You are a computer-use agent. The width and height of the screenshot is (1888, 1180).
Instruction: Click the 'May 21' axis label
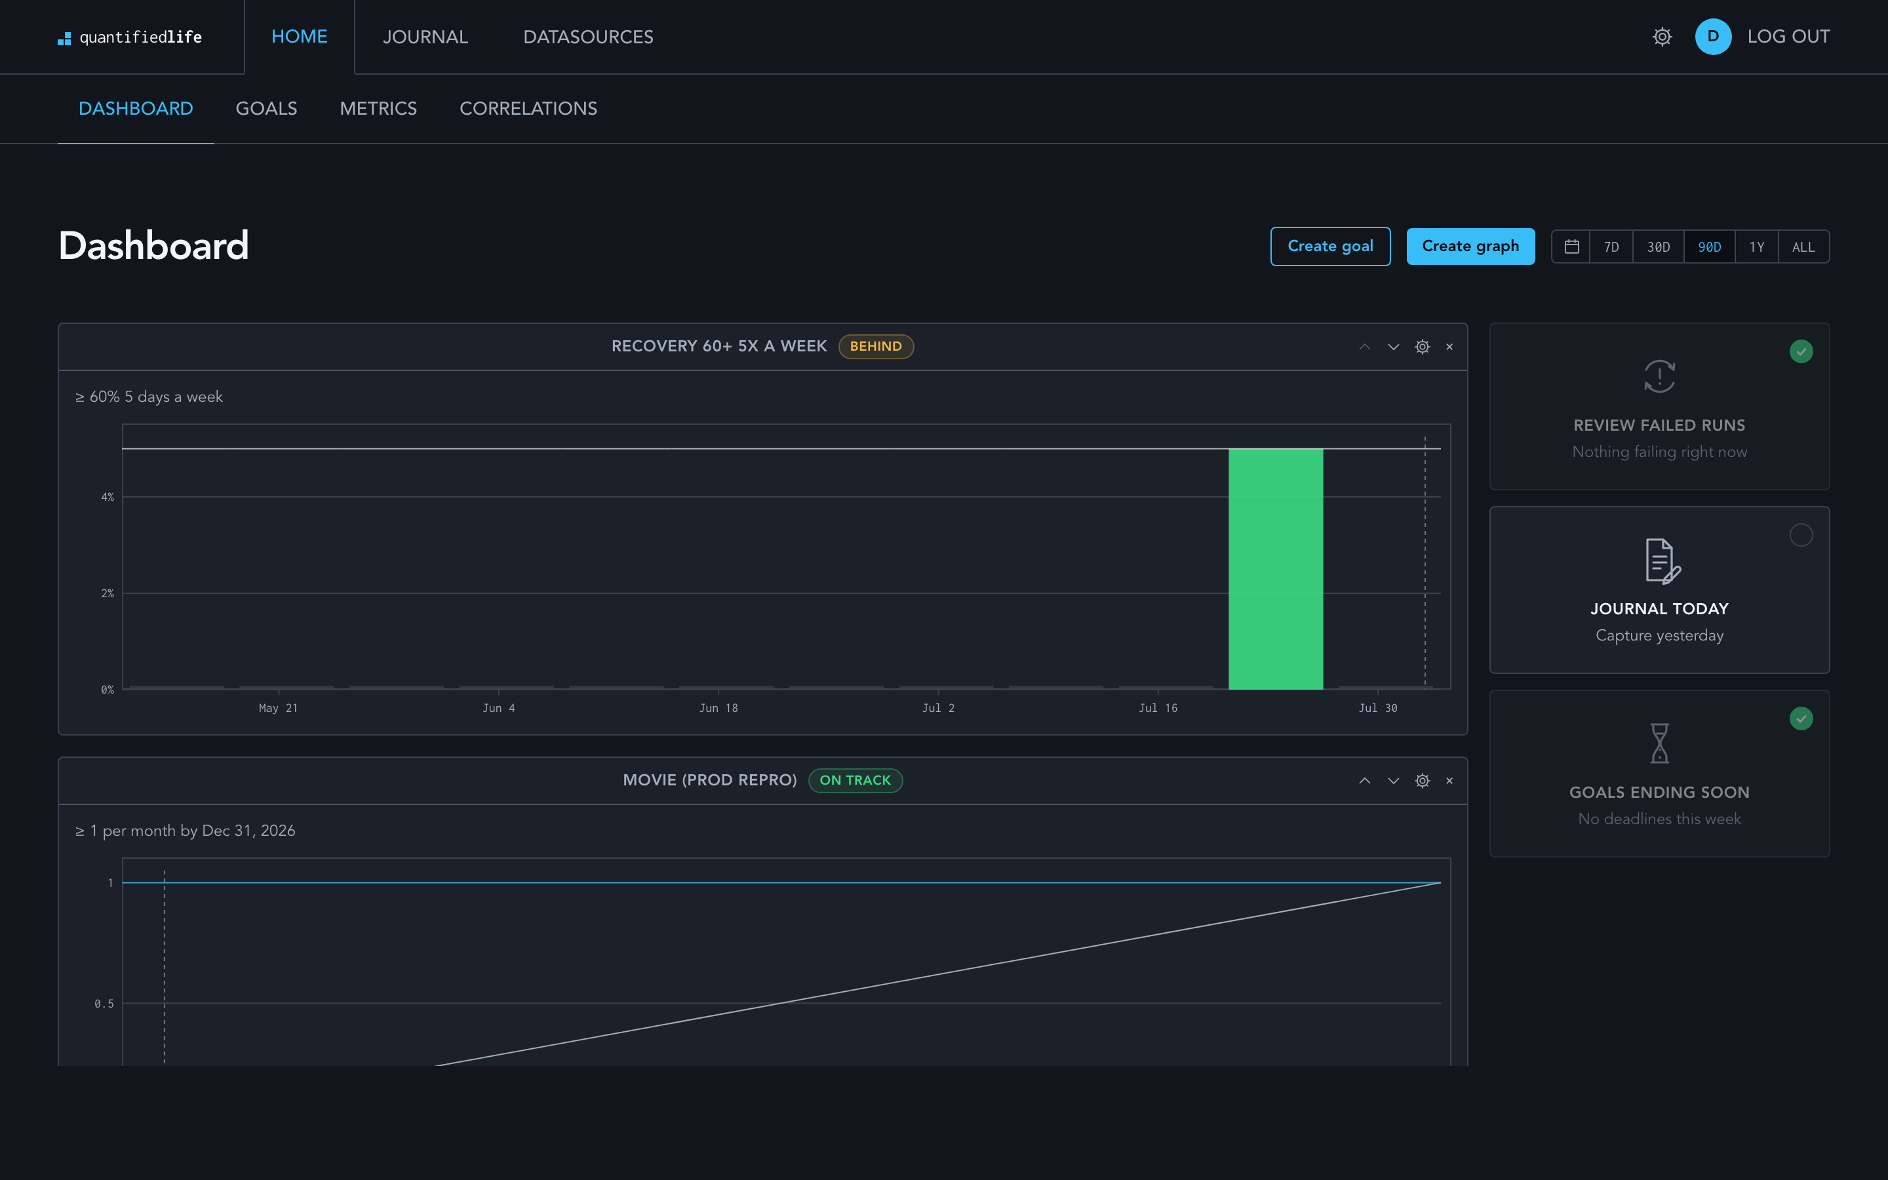click(279, 708)
